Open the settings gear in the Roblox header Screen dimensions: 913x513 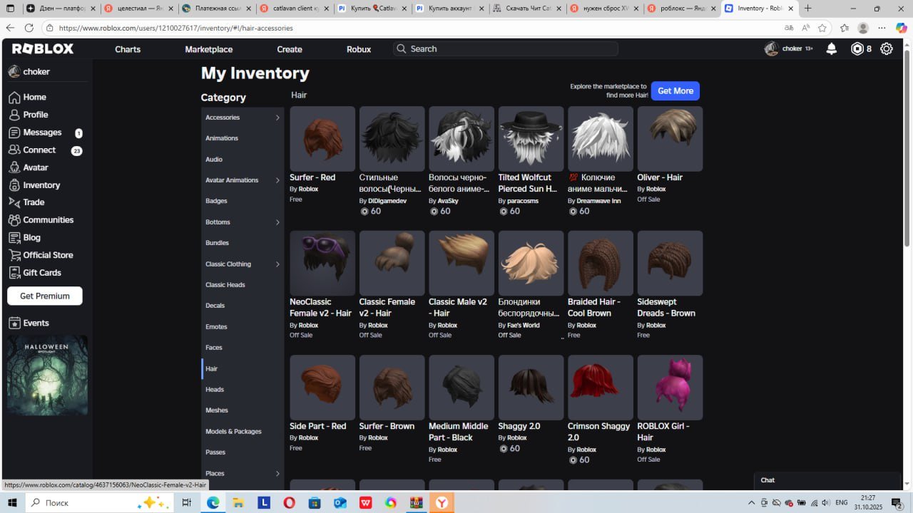pyautogui.click(x=887, y=49)
